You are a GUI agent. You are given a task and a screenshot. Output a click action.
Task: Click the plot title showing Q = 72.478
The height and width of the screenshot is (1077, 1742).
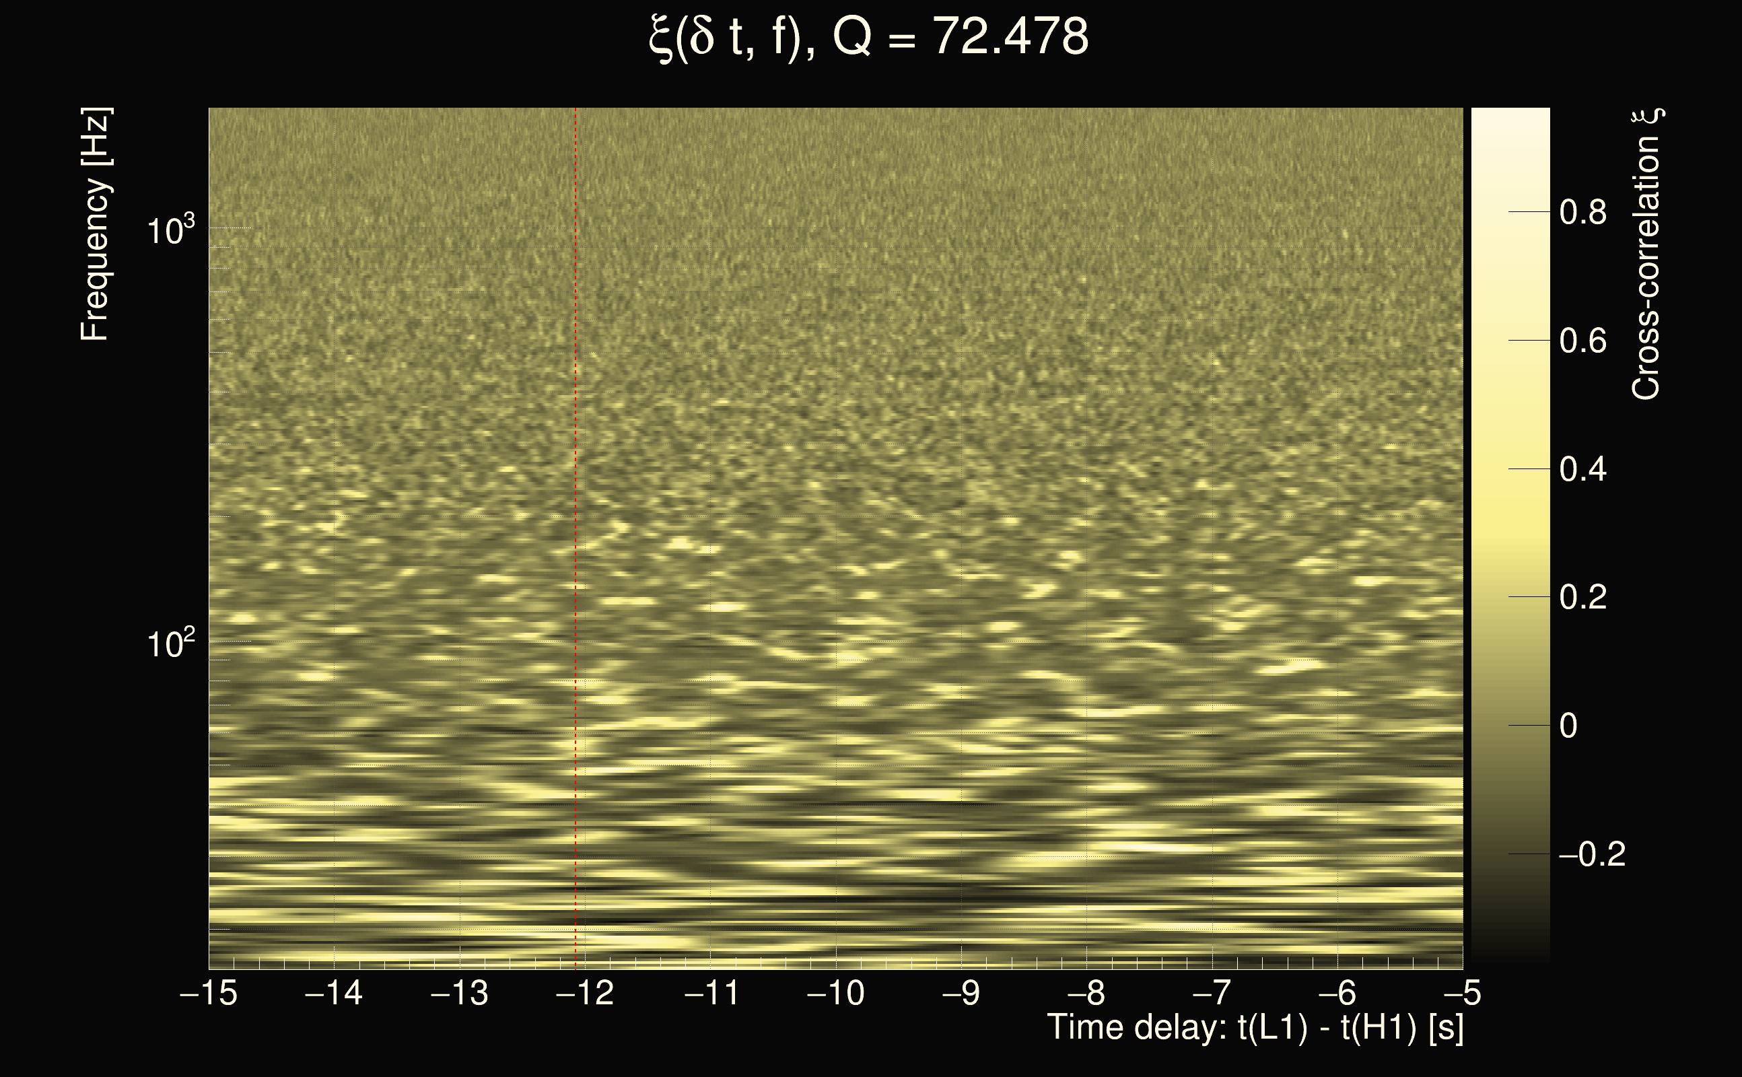[869, 37]
